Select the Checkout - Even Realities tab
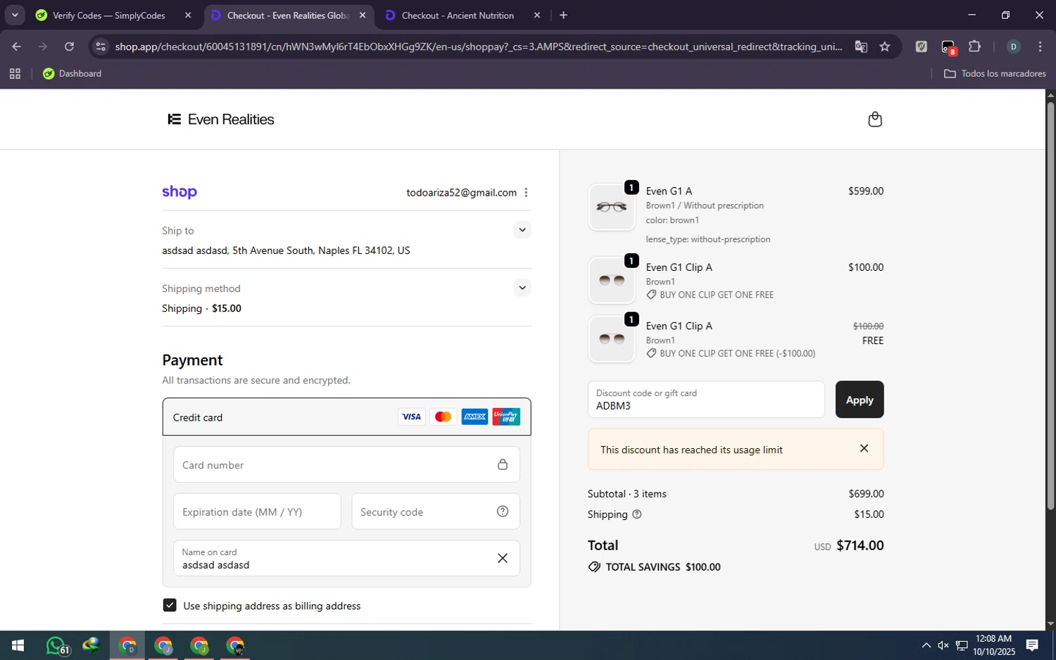 289,15
